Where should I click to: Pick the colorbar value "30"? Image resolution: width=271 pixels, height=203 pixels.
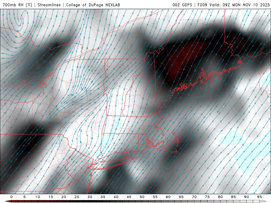coord(90,197)
